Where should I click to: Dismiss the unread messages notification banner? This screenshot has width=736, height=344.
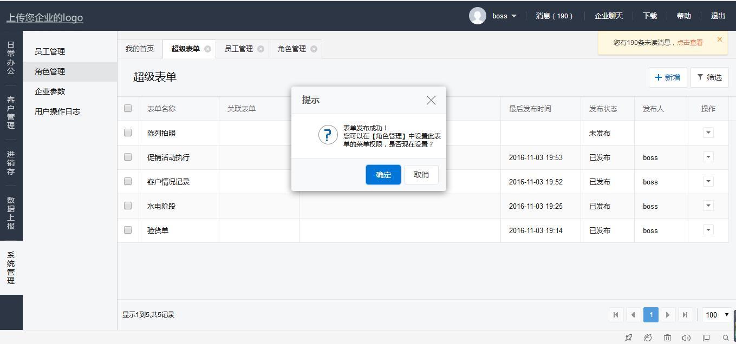click(719, 39)
